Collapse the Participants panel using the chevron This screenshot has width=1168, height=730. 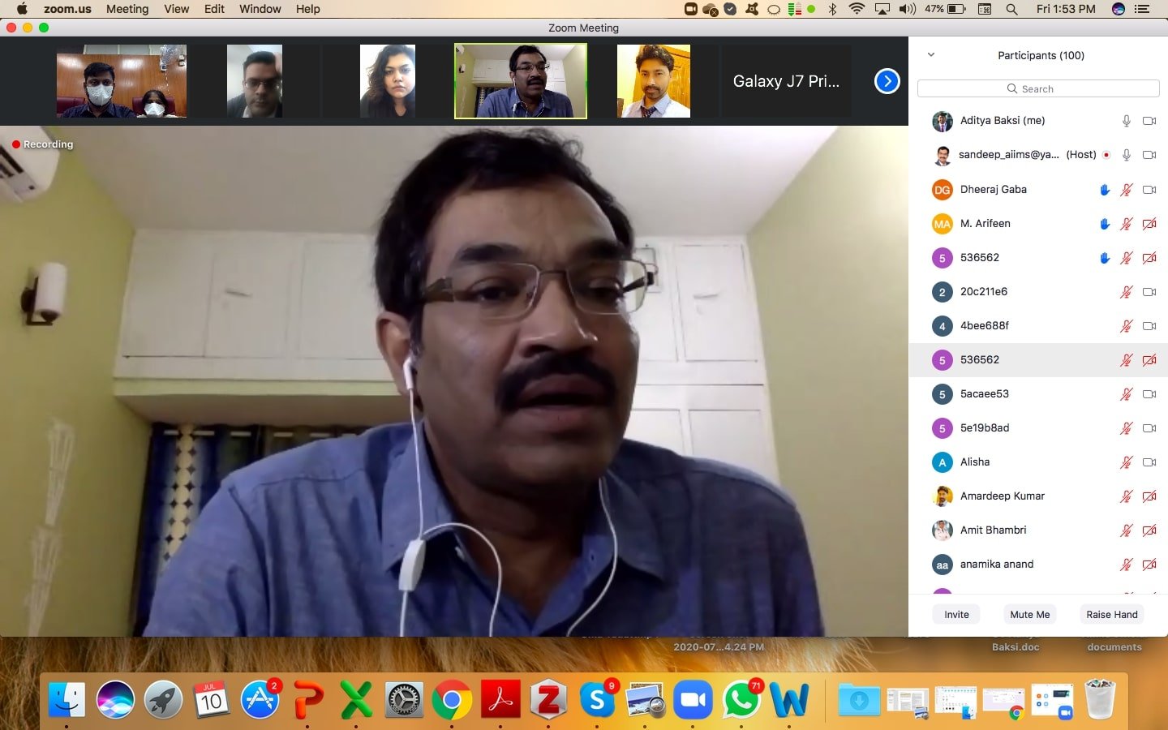point(931,55)
